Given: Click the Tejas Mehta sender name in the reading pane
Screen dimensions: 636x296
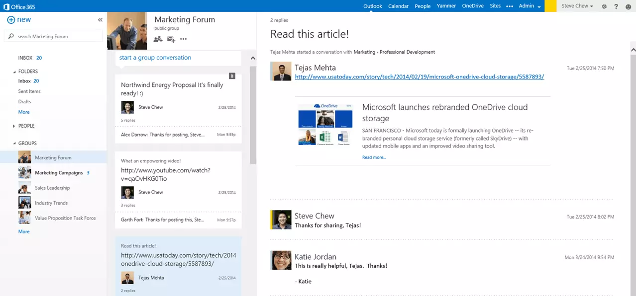Looking at the screenshot, I should [x=315, y=68].
